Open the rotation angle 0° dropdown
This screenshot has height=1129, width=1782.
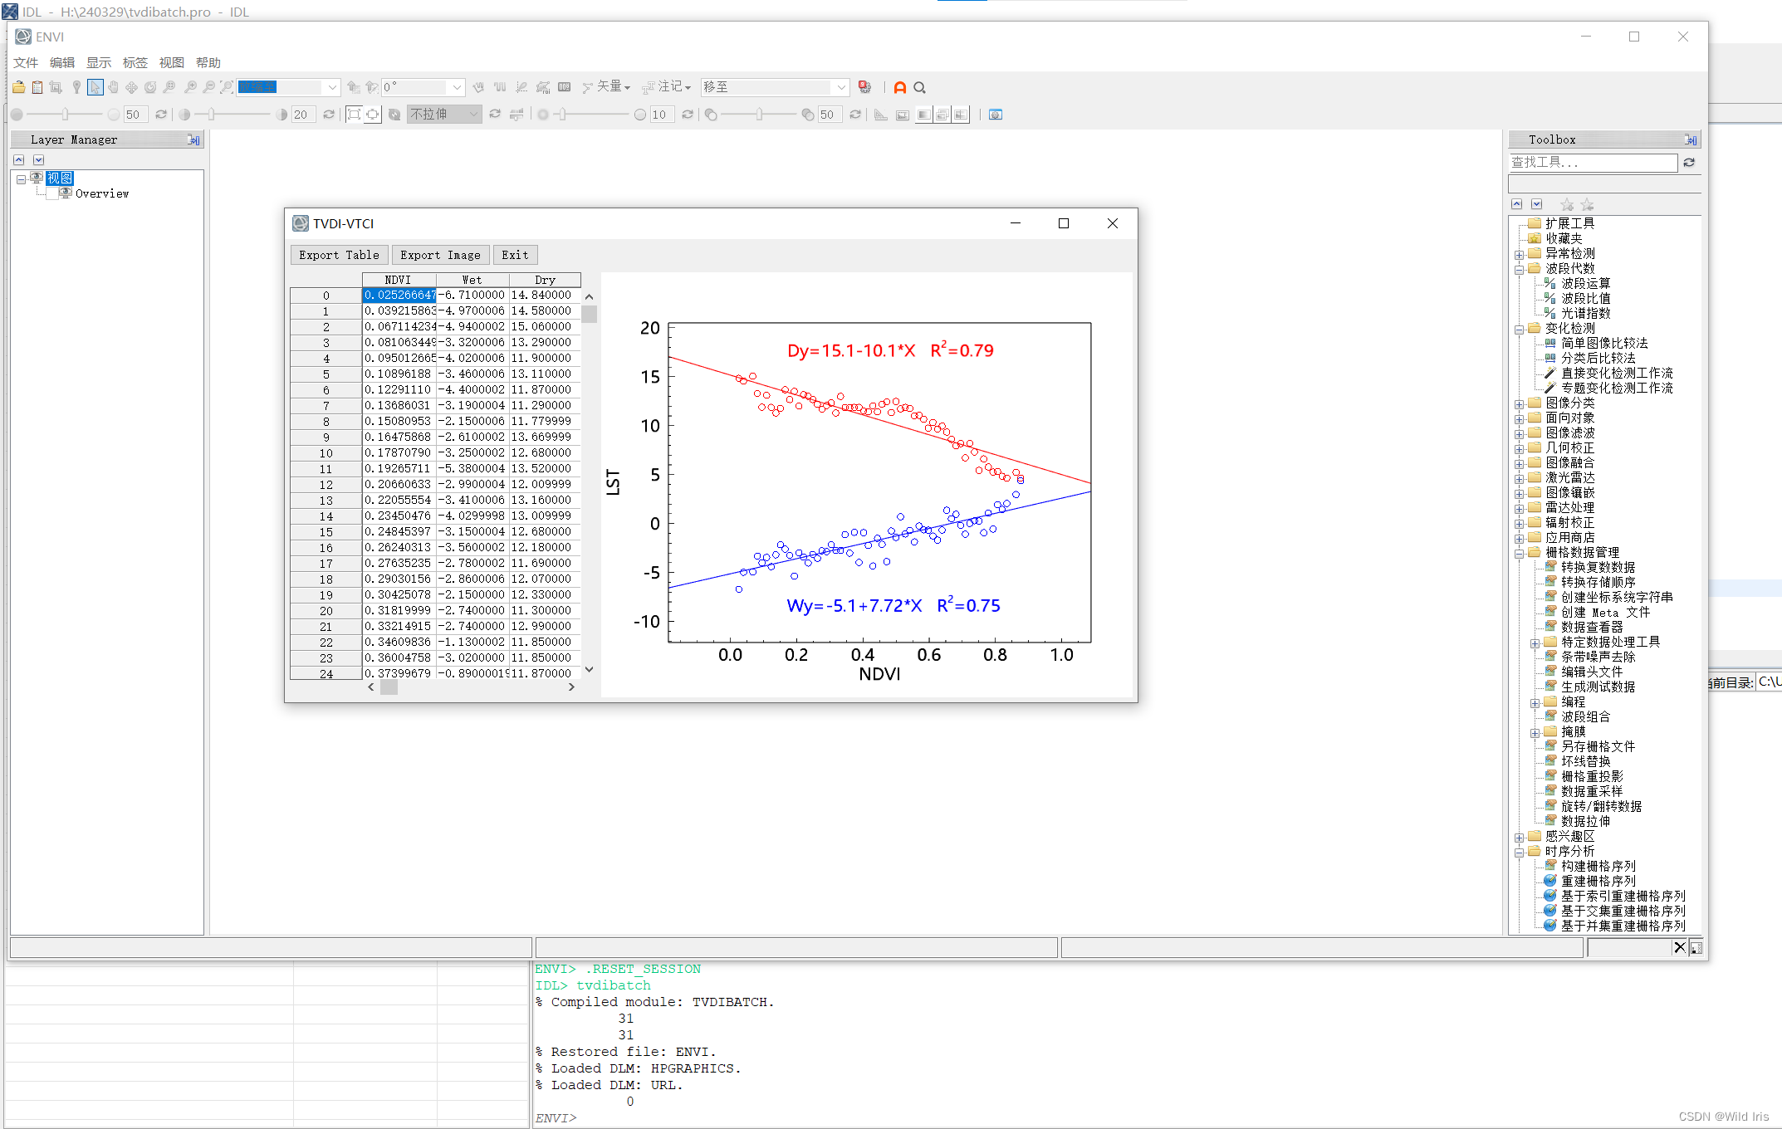pos(457,87)
